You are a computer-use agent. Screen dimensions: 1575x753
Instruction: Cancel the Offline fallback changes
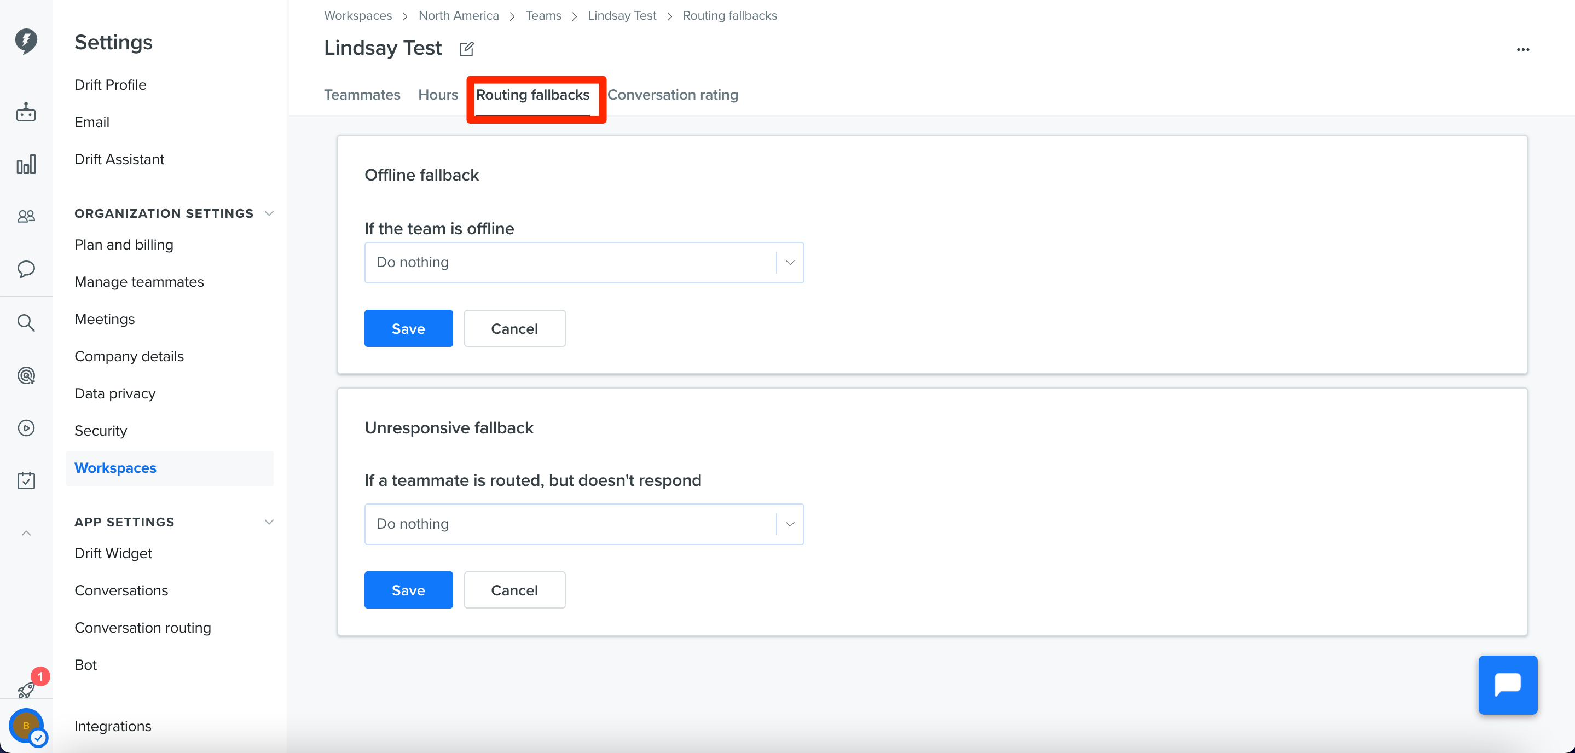(514, 329)
